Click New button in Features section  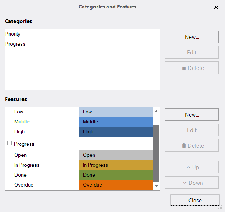(x=192, y=115)
